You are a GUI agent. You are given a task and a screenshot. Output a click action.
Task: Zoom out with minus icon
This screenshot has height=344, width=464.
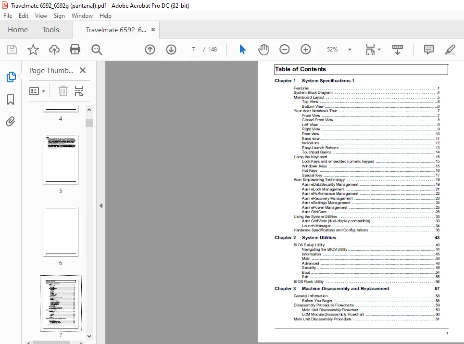click(284, 50)
